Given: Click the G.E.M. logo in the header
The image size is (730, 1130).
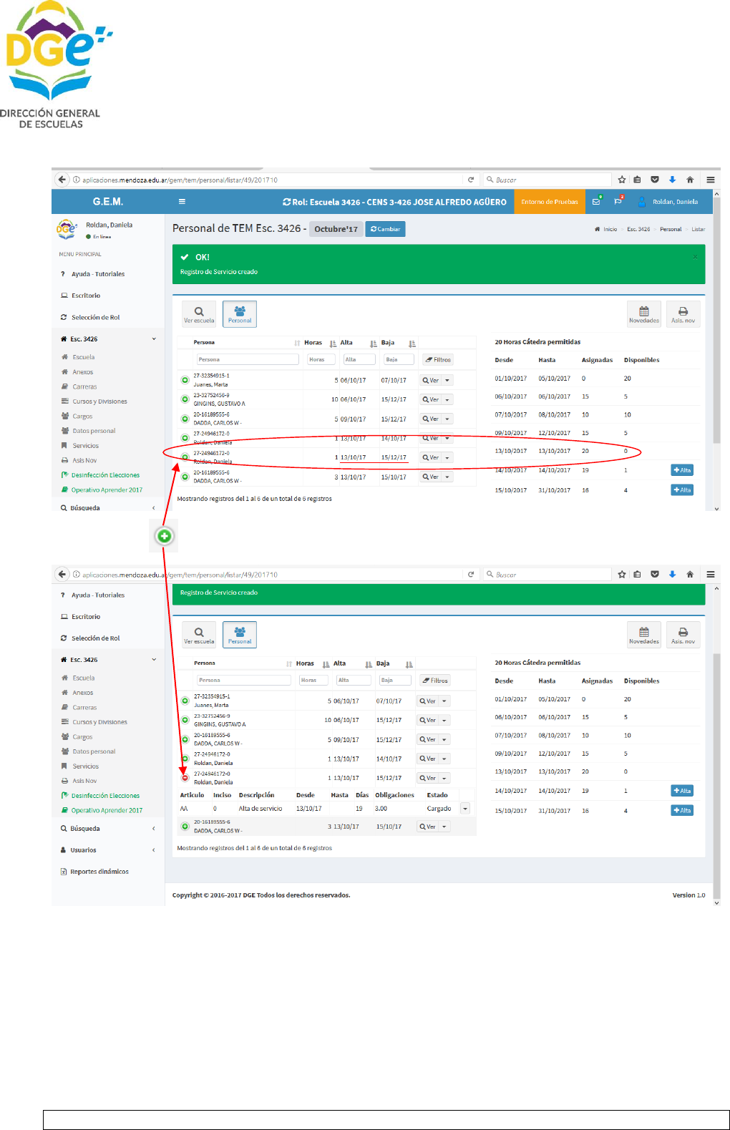Looking at the screenshot, I should click(108, 202).
